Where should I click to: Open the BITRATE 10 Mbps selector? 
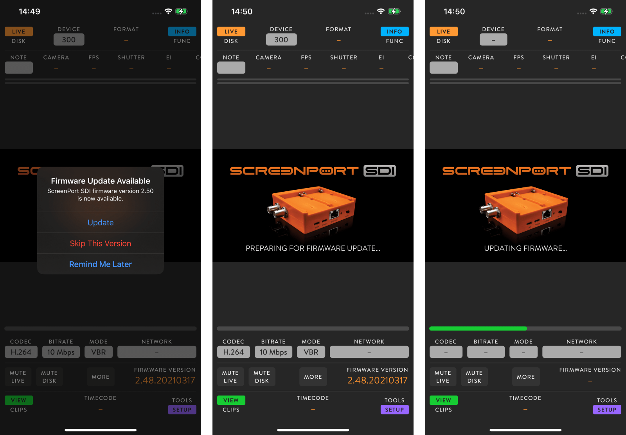(x=61, y=352)
